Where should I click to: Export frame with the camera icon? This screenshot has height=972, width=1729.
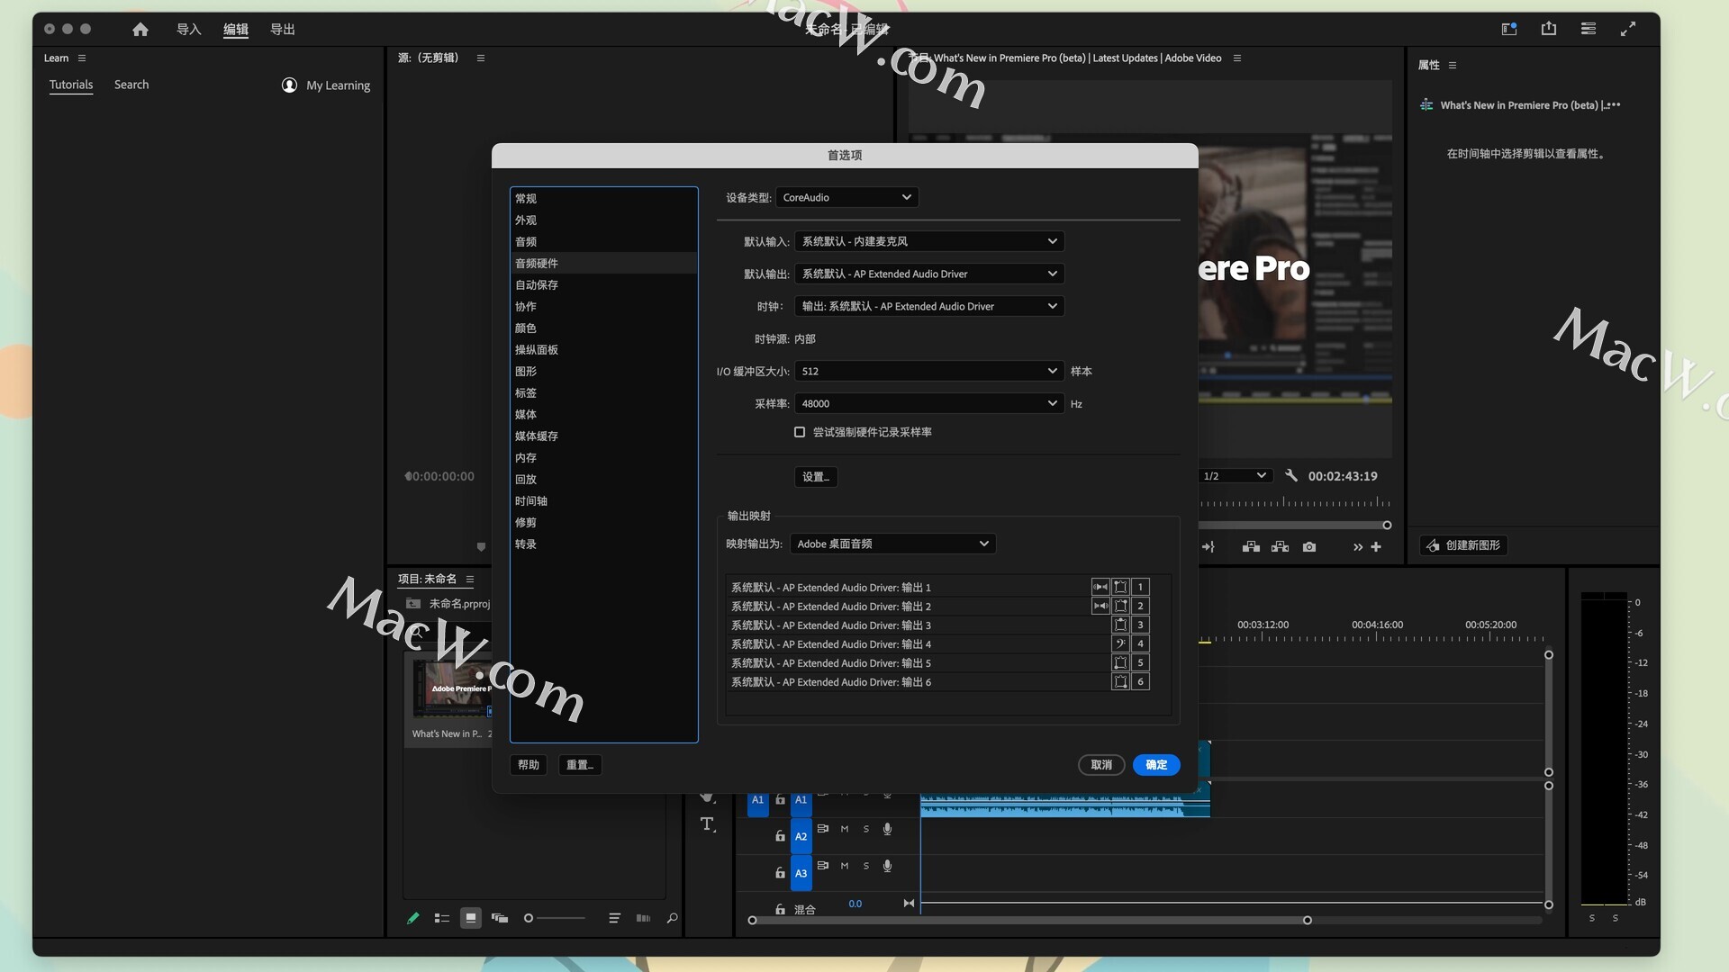point(1309,547)
